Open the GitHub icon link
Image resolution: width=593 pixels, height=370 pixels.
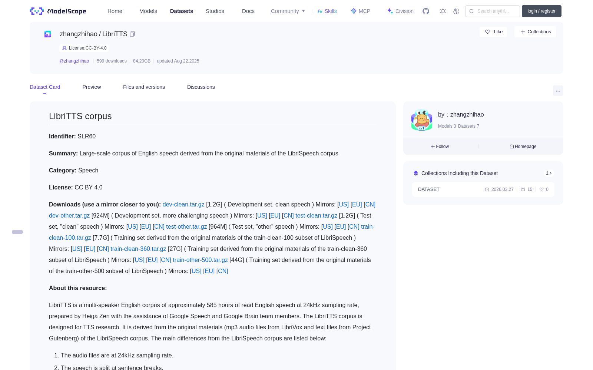coord(426,11)
